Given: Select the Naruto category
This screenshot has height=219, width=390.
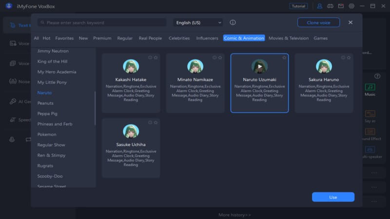Looking at the screenshot, I should click(x=44, y=92).
